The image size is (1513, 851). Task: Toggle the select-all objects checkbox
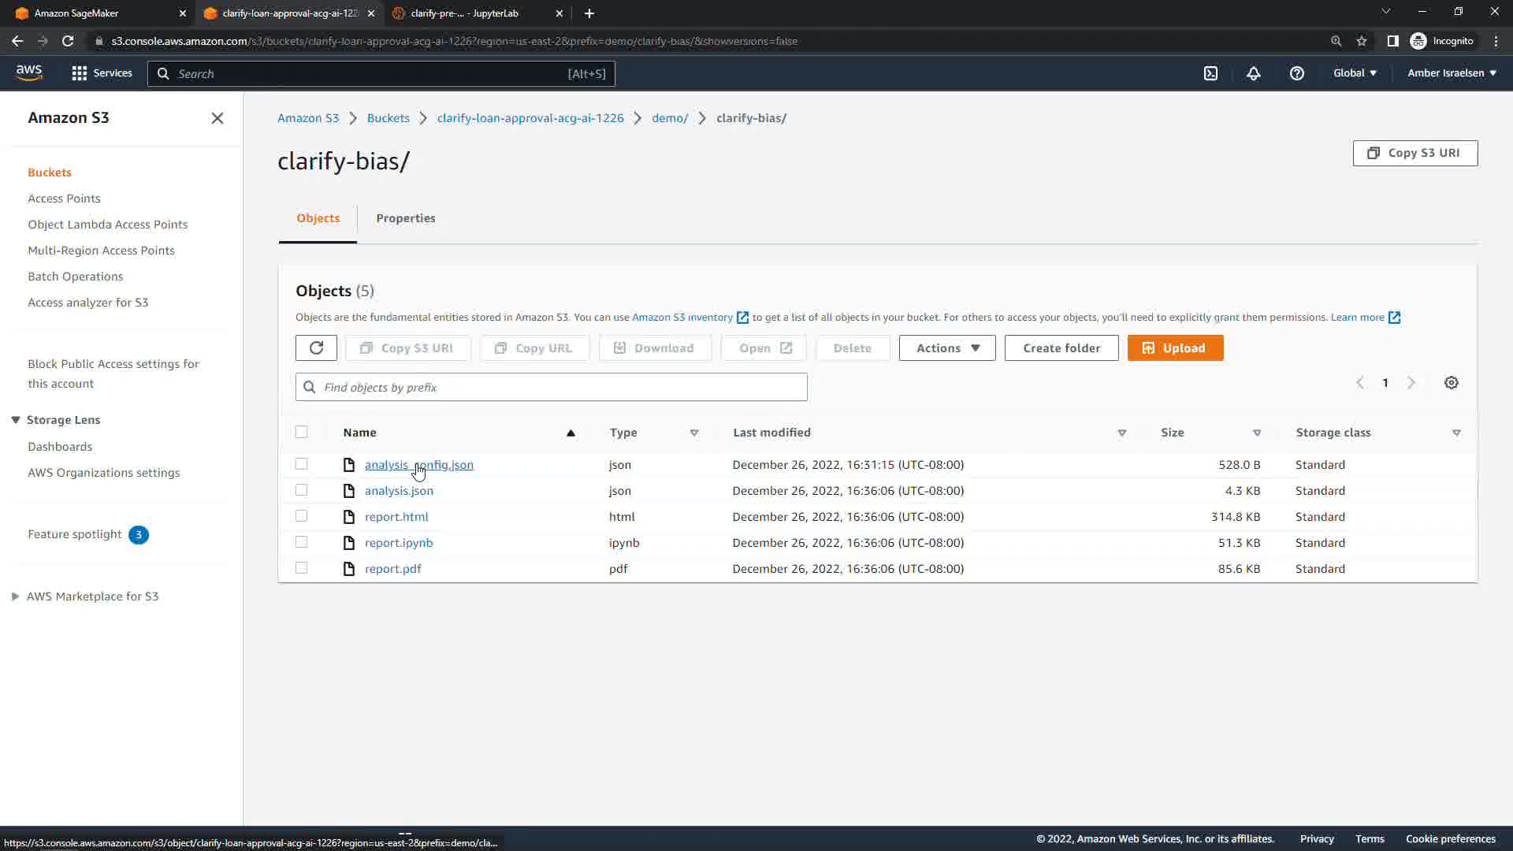point(301,432)
